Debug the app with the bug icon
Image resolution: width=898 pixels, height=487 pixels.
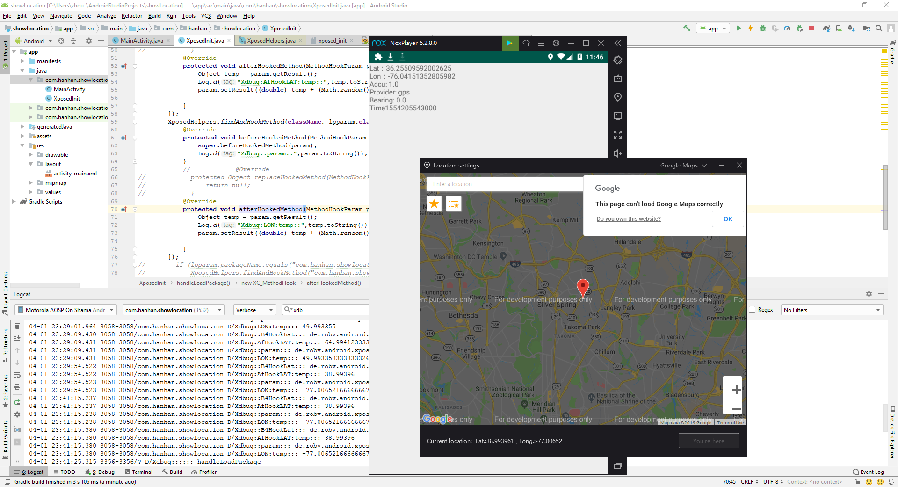pyautogui.click(x=763, y=28)
